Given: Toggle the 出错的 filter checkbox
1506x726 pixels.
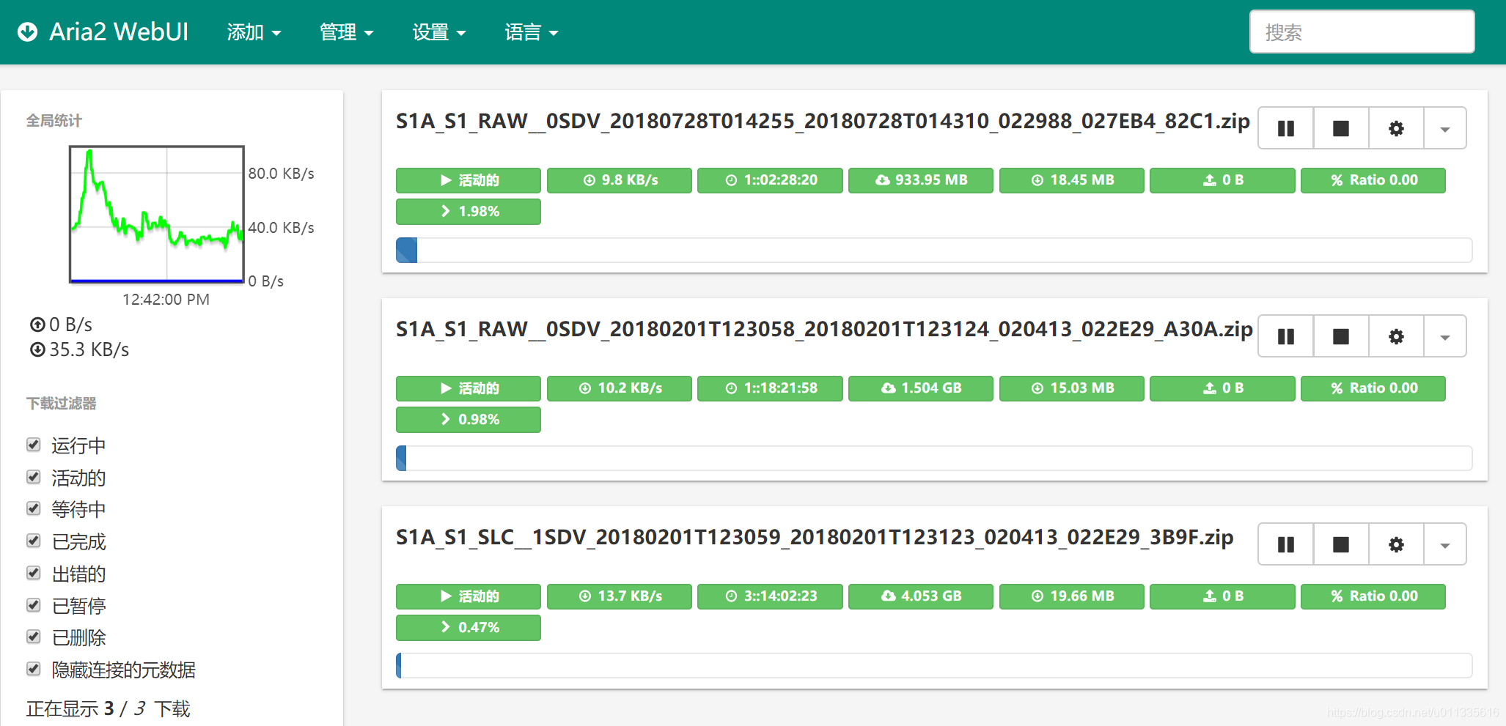Looking at the screenshot, I should tap(34, 573).
